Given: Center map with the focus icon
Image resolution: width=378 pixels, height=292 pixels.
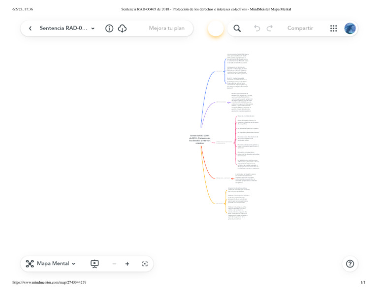Looking at the screenshot, I should [145, 264].
